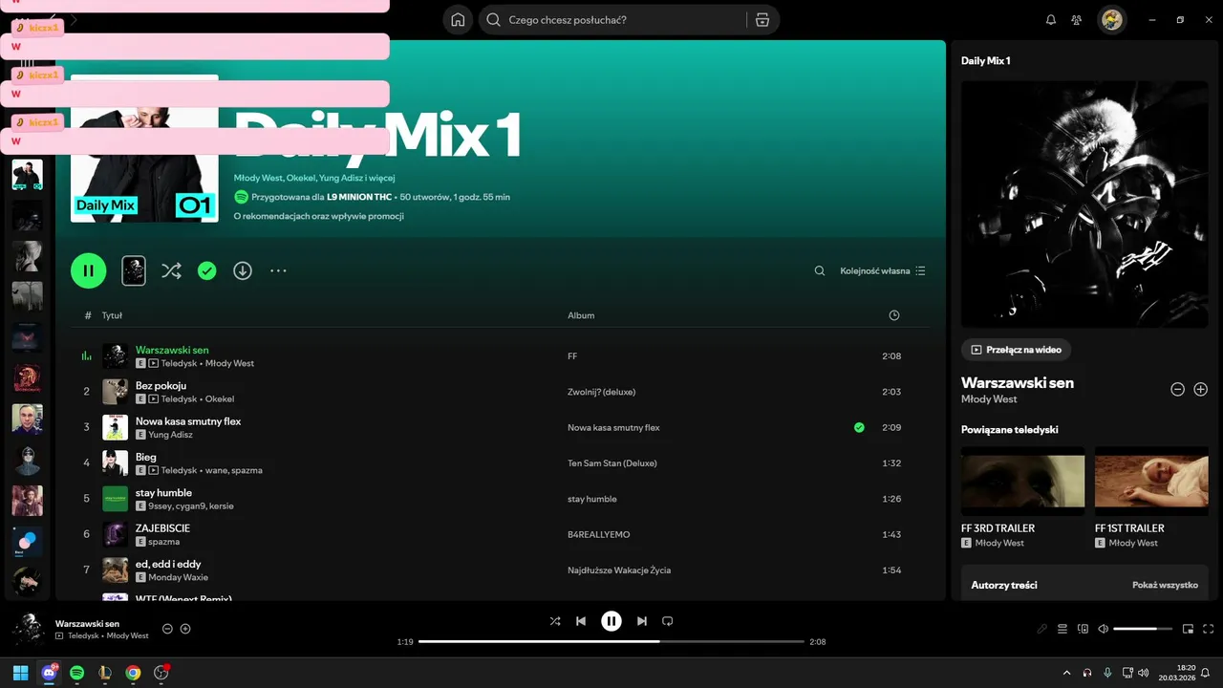Viewport: 1223px width, 688px height.
Task: Pause playback in the bottom player bar
Action: 611,621
